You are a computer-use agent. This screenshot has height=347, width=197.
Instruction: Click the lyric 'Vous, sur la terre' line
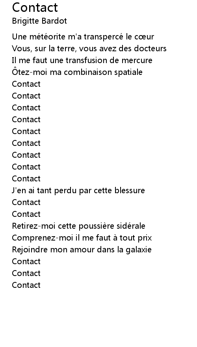point(89,49)
